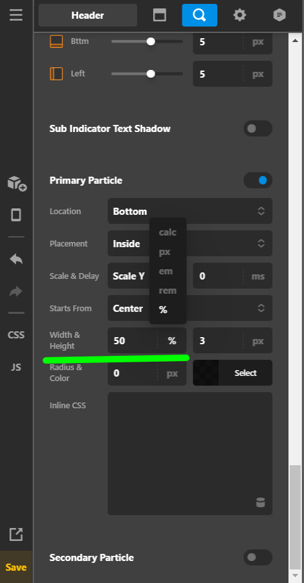
Task: Open the mobile device preview icon
Action: (x=16, y=215)
